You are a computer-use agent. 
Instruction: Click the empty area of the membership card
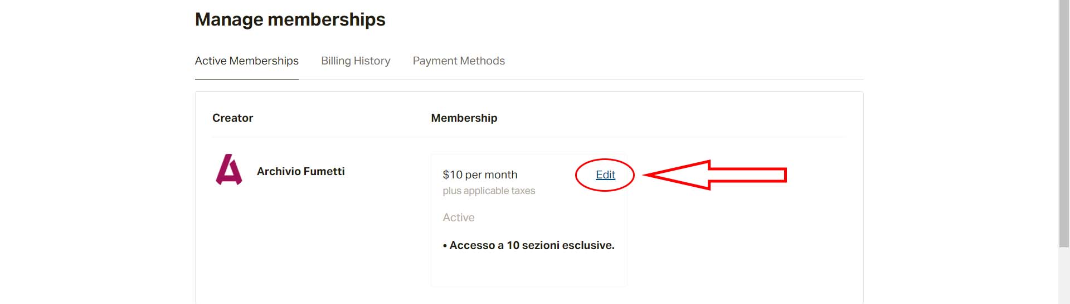(529, 270)
